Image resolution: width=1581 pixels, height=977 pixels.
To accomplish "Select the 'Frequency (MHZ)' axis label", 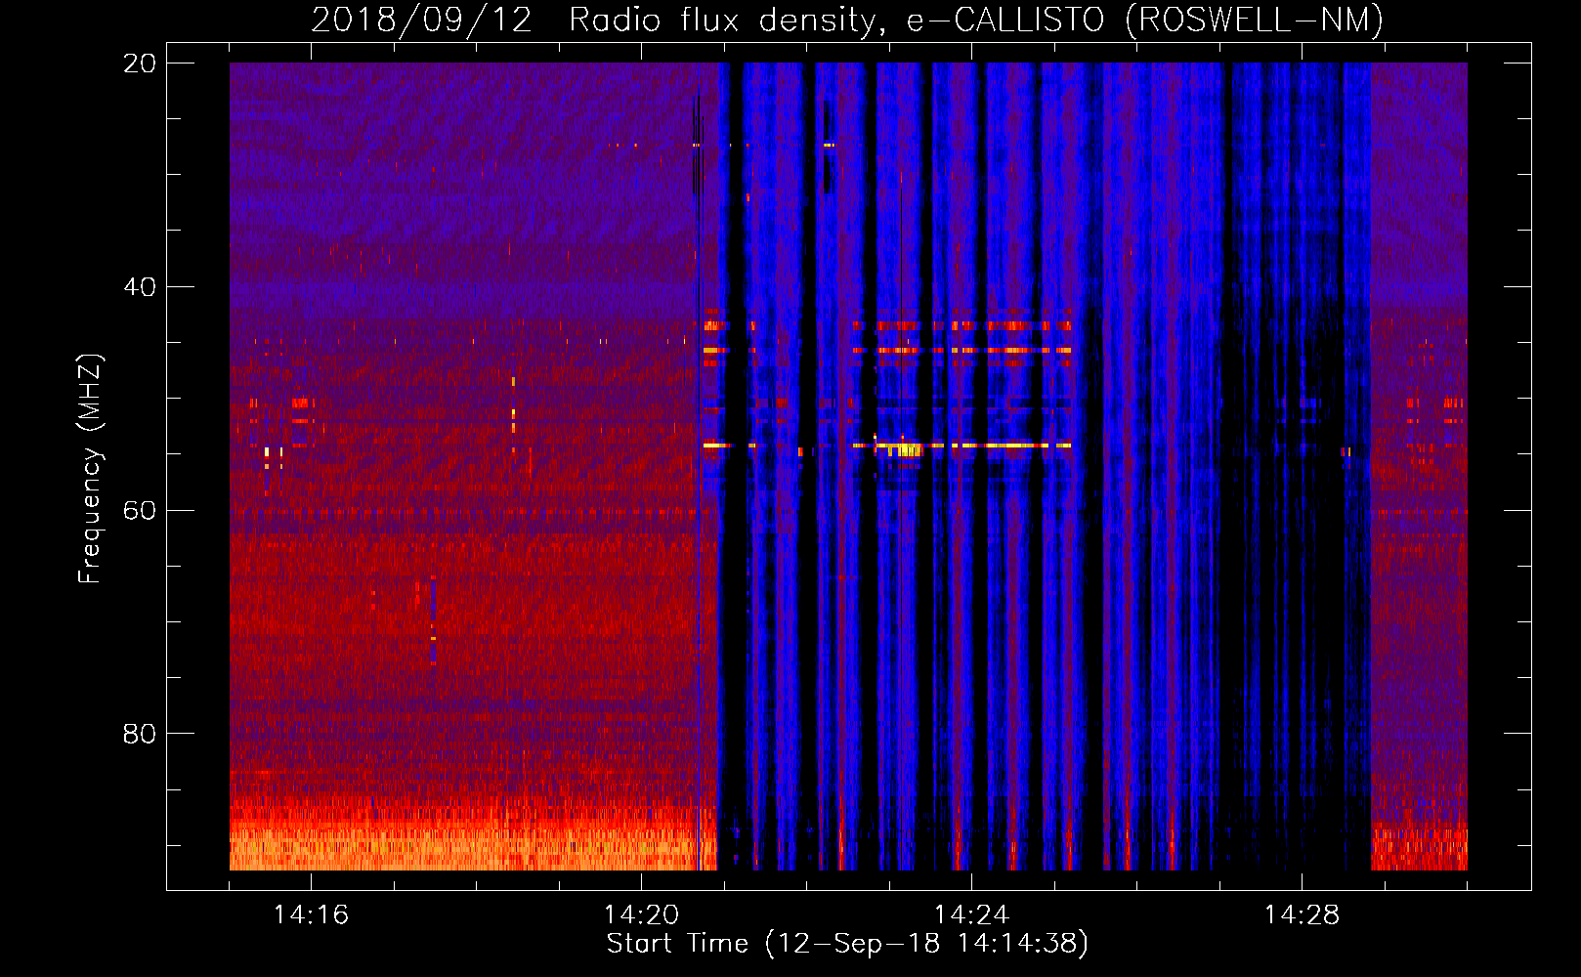I will point(90,469).
